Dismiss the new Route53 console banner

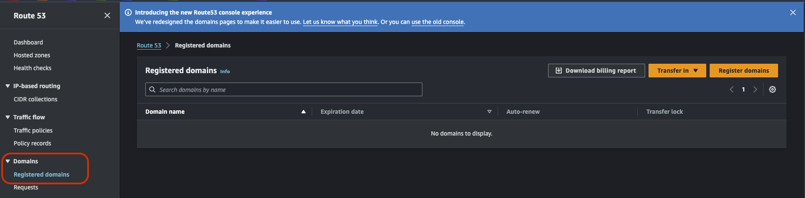793,12
